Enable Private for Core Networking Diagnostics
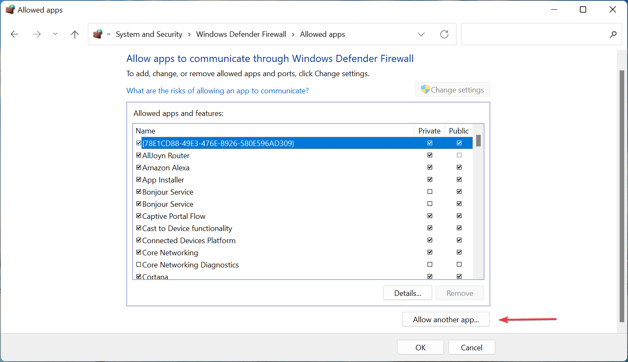628x362 pixels. pos(430,264)
